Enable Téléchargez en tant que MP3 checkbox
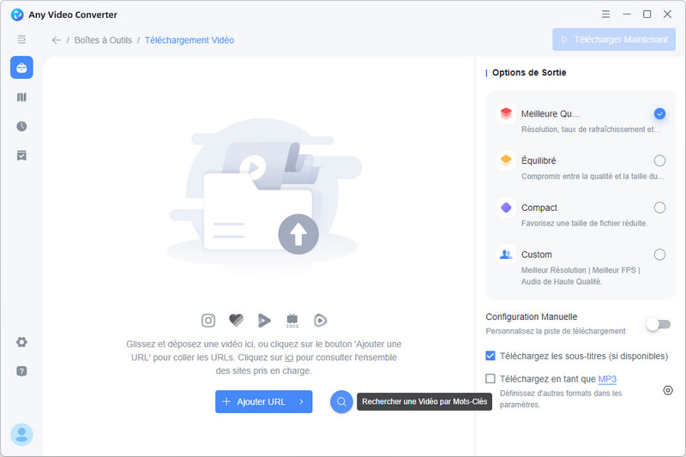 [490, 379]
